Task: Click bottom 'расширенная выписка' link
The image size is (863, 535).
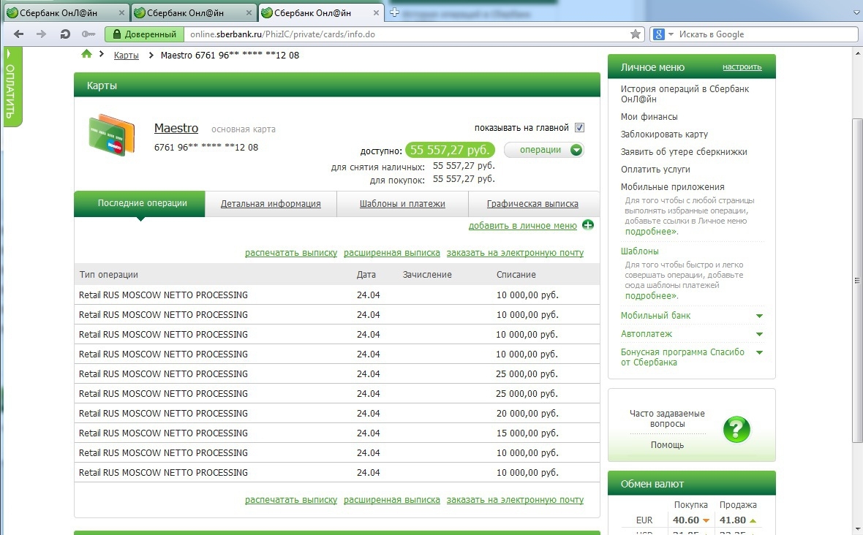Action: point(392,499)
